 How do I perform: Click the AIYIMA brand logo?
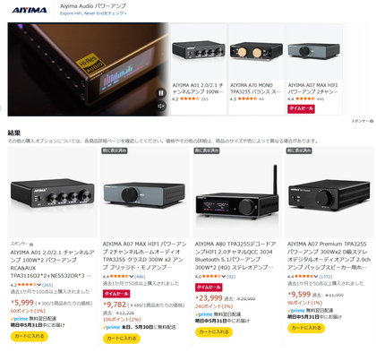coord(30,10)
